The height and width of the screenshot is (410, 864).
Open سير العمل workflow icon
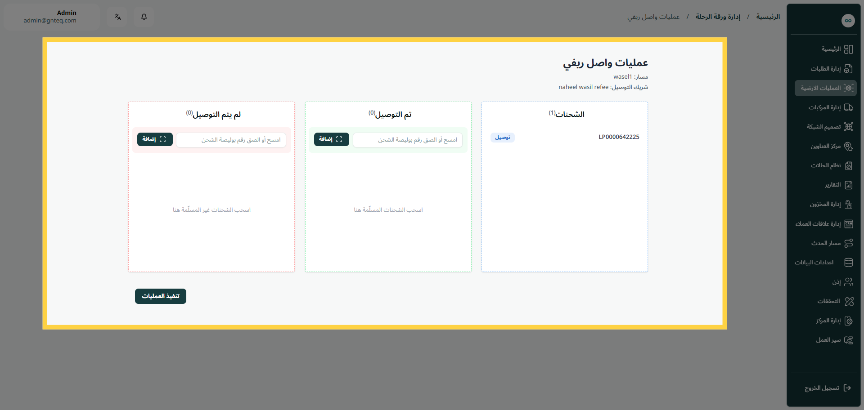click(848, 340)
